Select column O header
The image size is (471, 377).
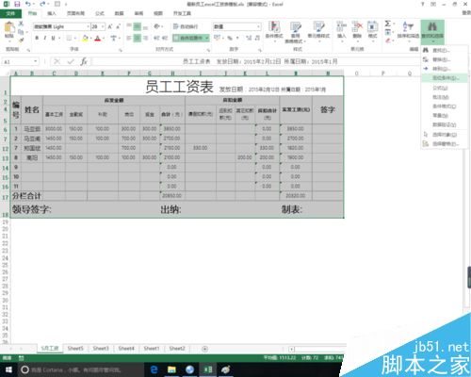356,74
